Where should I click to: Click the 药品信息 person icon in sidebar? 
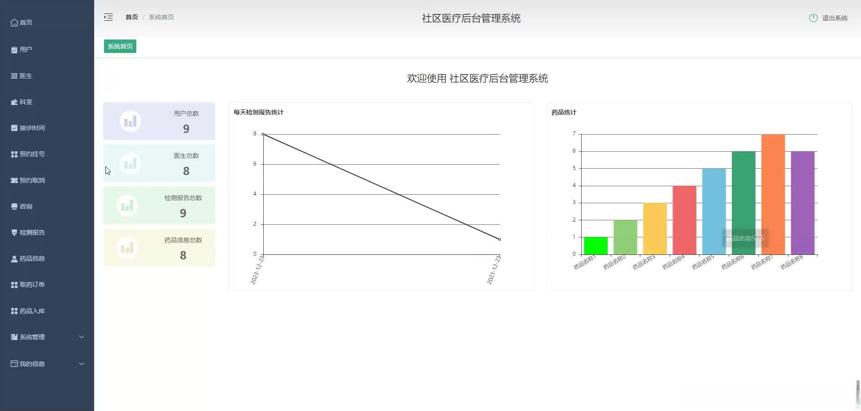coord(14,258)
